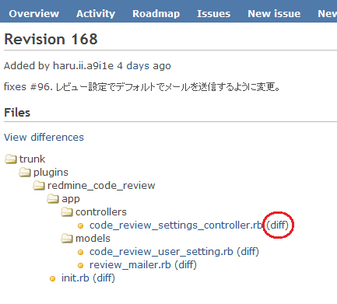Viewport: 337px width, 304px height.
Task: Select the New issue menu item
Action: coord(274,14)
